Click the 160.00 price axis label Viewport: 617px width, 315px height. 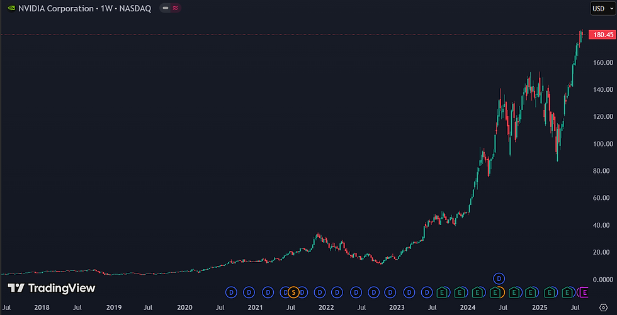point(602,62)
